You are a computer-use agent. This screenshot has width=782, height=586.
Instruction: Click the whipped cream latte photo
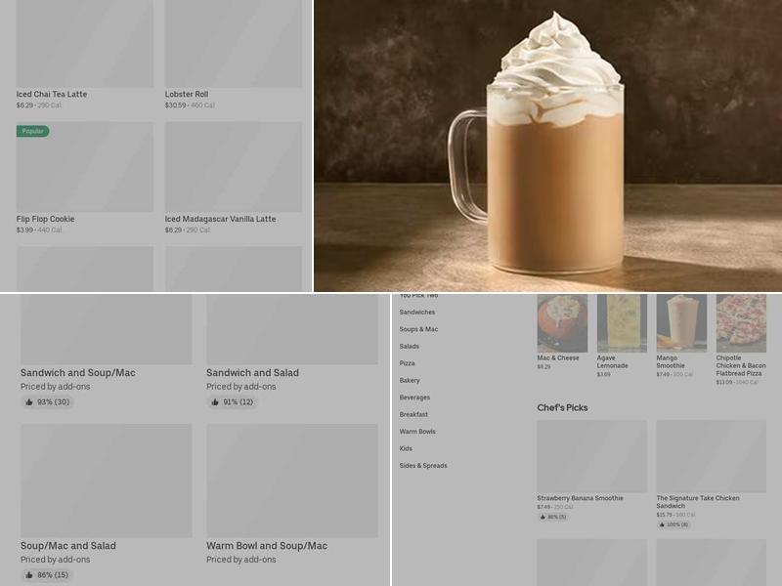[x=547, y=146]
